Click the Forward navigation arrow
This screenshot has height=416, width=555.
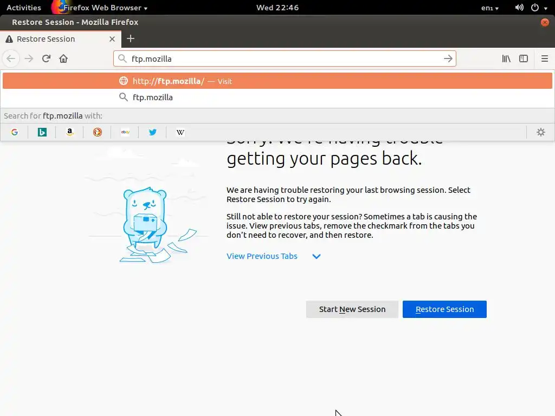(29, 58)
